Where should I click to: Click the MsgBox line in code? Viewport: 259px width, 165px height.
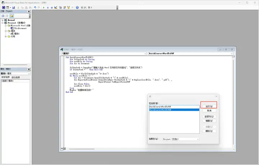click(x=82, y=90)
